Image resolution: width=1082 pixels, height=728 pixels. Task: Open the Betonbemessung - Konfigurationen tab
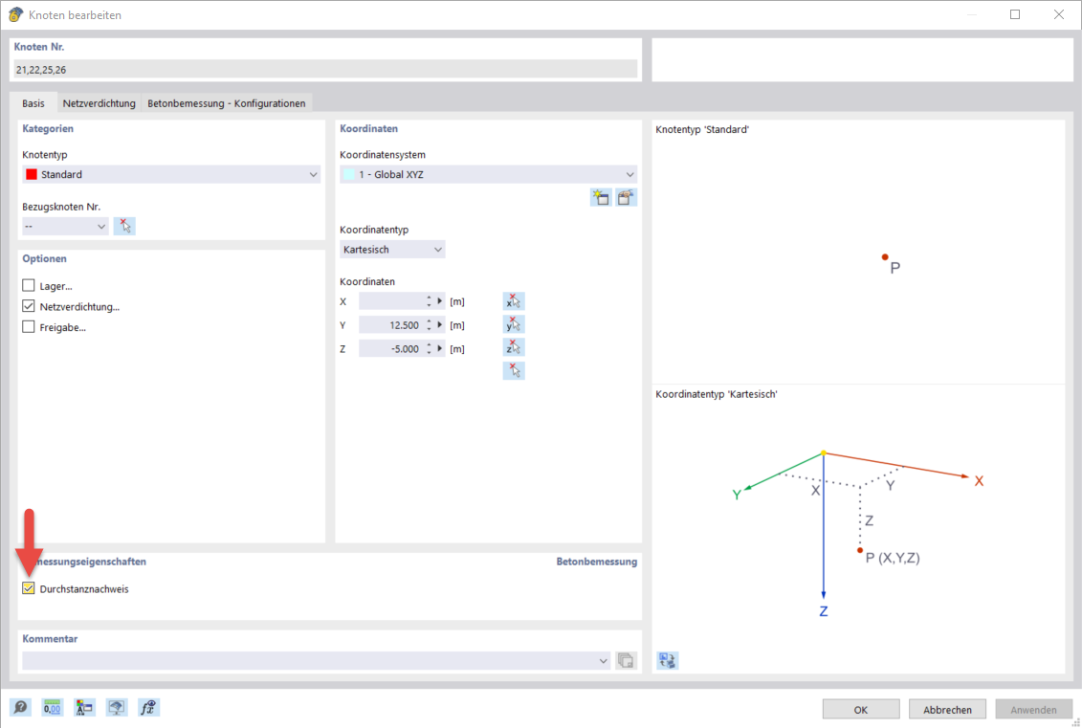[x=227, y=102]
